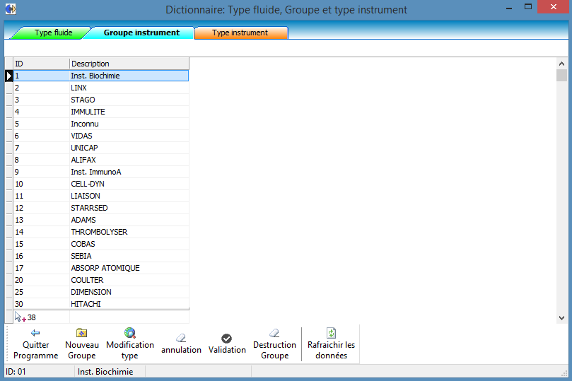Select the STARRSED row

pyautogui.click(x=101, y=209)
